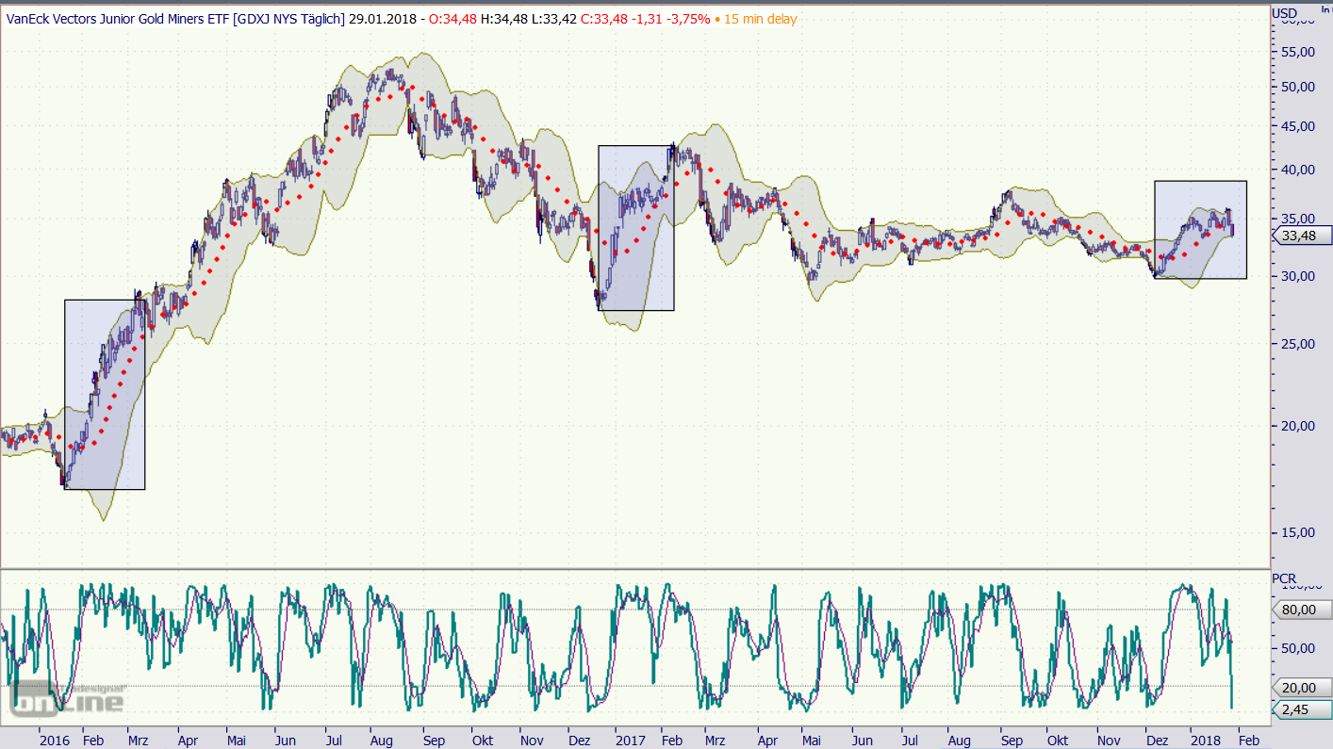1333x749 pixels.
Task: Click 20,00 on the USD price axis
Action: (1298, 426)
